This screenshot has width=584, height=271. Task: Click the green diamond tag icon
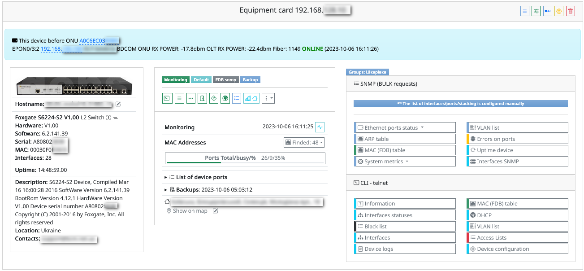pyautogui.click(x=214, y=98)
